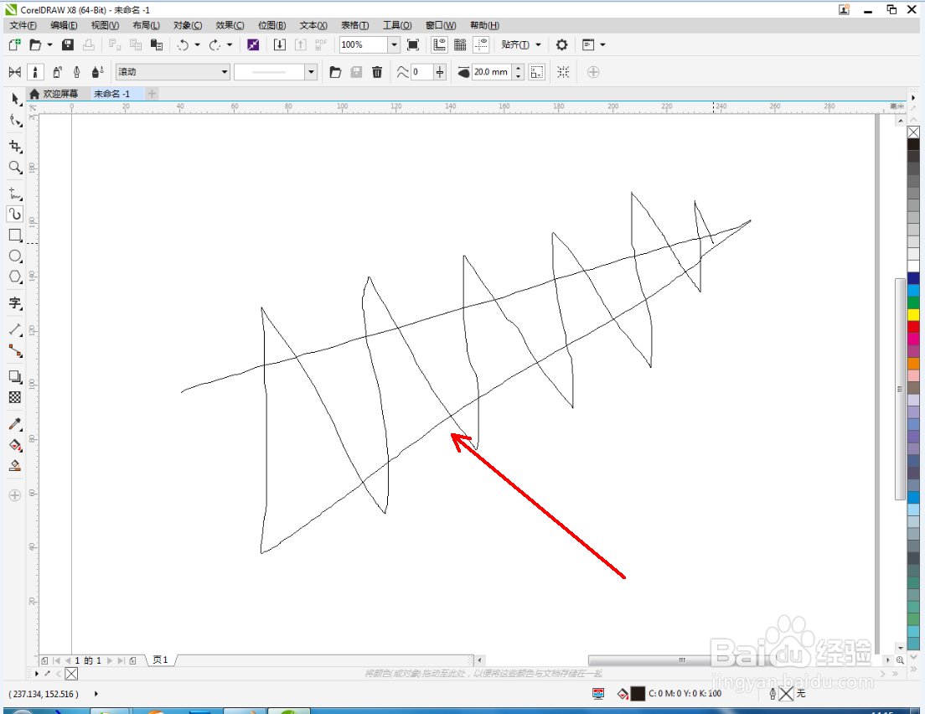Screen dimensions: 925x714
Task: Open the 效果(C) menu
Action: 230,25
